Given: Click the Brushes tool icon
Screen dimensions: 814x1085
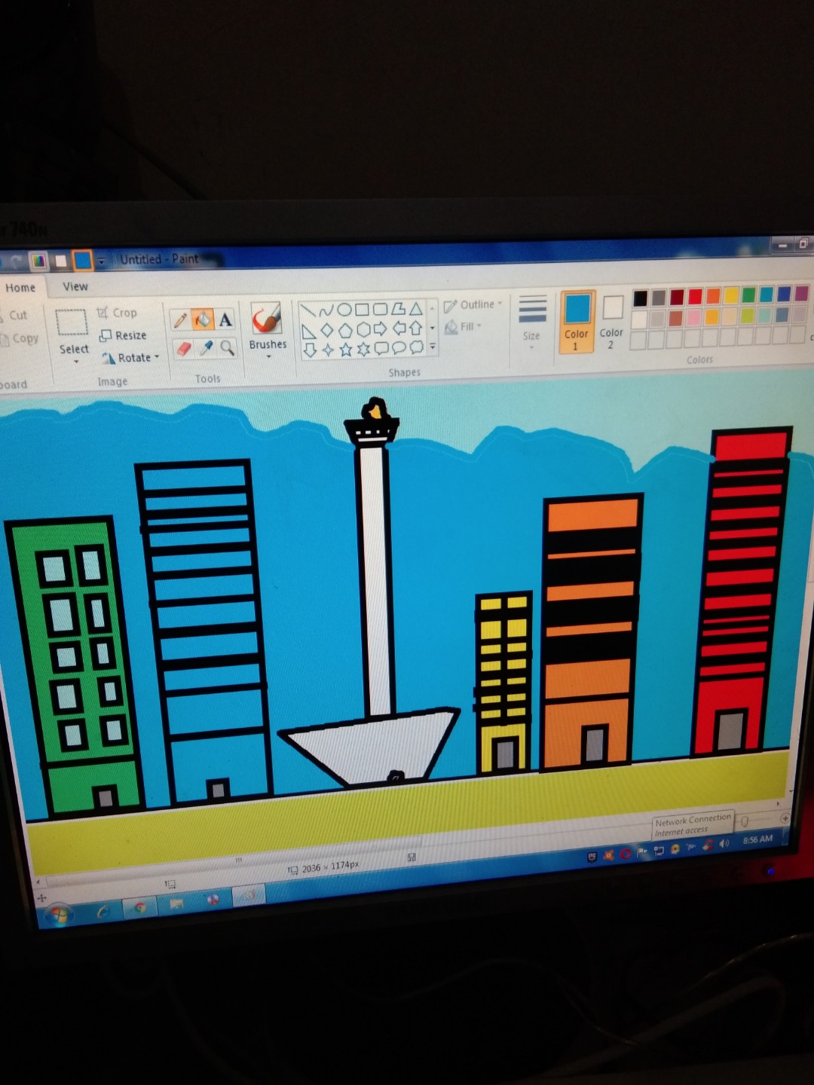Looking at the screenshot, I should (266, 319).
